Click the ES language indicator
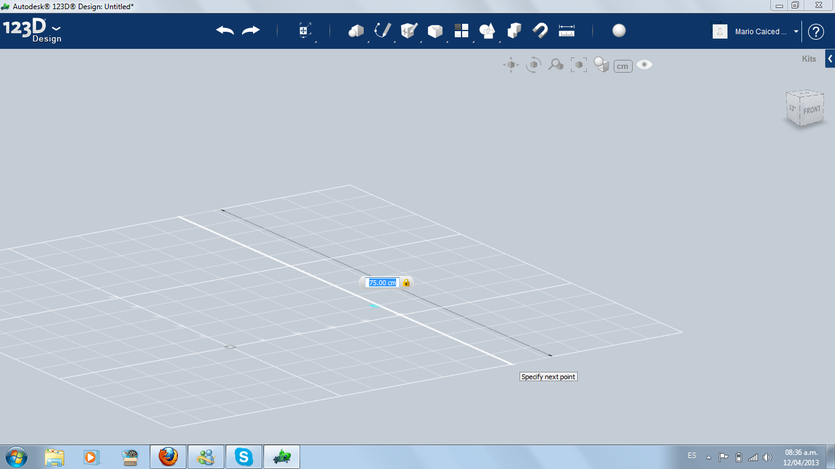The height and width of the screenshot is (469, 835). tap(692, 456)
